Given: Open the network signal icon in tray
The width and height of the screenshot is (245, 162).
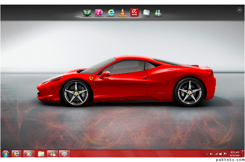Looking at the screenshot, I should pos(216,154).
